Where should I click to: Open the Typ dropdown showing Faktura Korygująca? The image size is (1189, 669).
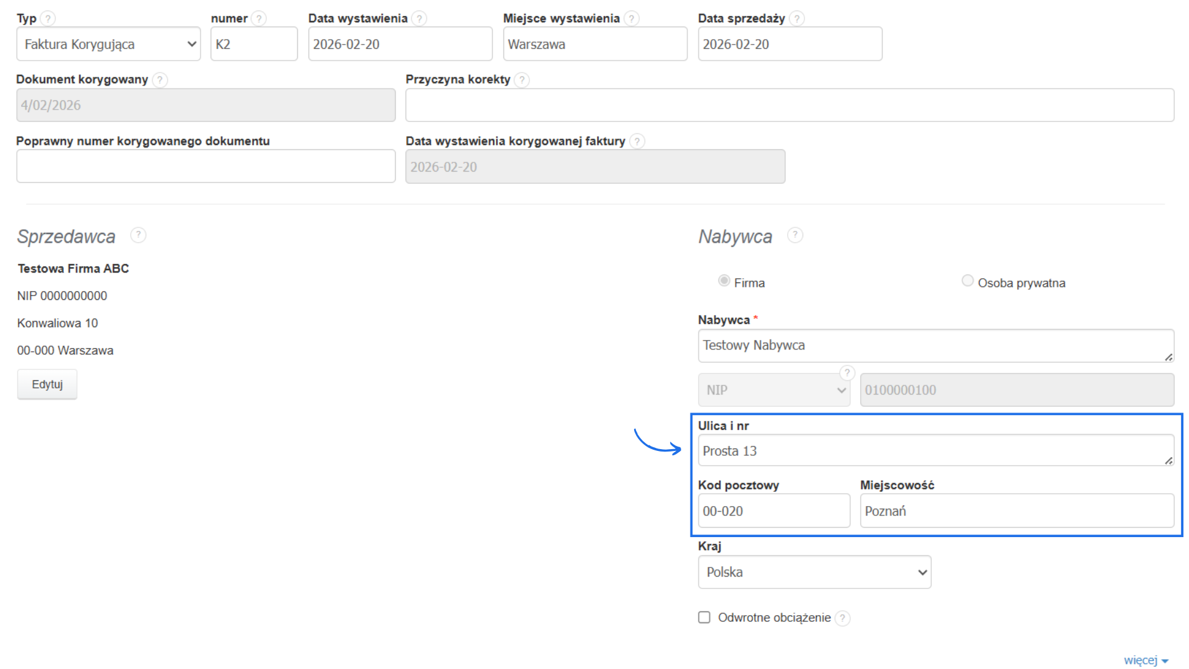(x=109, y=44)
